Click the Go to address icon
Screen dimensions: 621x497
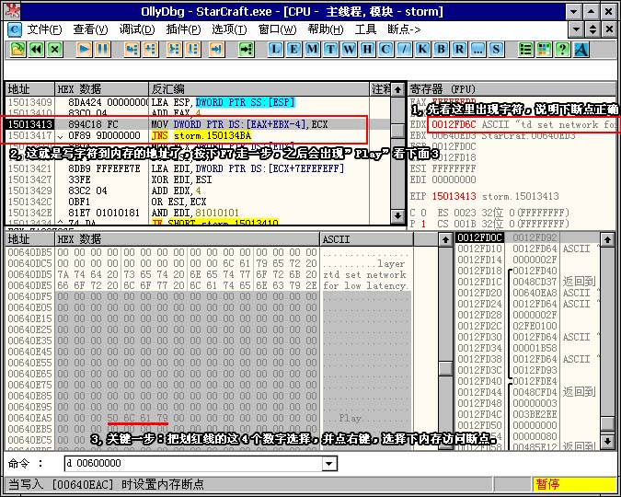point(247,50)
